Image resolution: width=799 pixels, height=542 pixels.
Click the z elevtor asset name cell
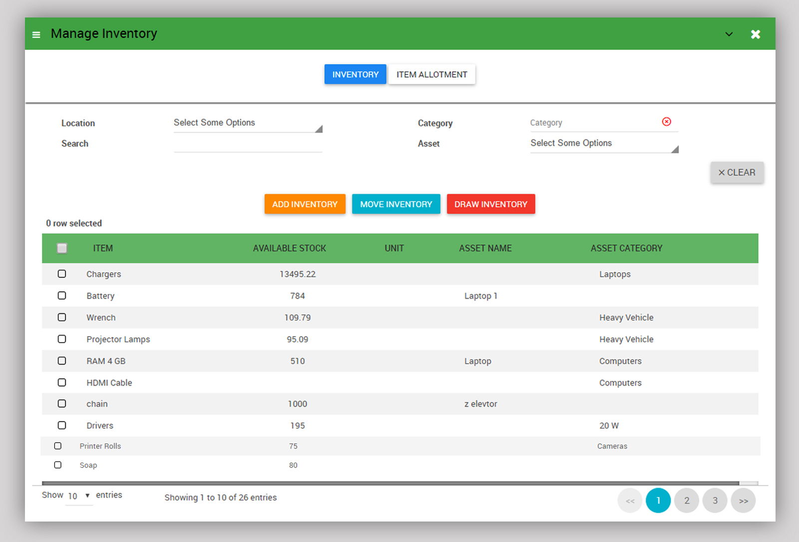pos(480,404)
